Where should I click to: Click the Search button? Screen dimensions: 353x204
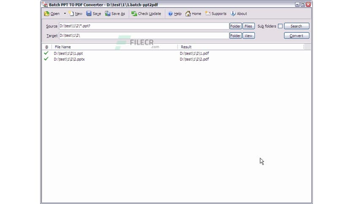296,26
